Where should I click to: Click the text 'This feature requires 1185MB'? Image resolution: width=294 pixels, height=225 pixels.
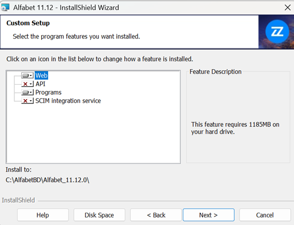[231, 124]
